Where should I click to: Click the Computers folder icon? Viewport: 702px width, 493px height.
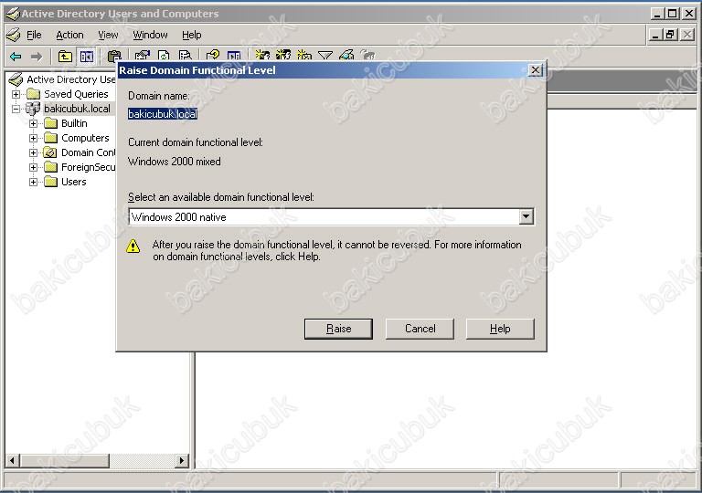[x=50, y=138]
